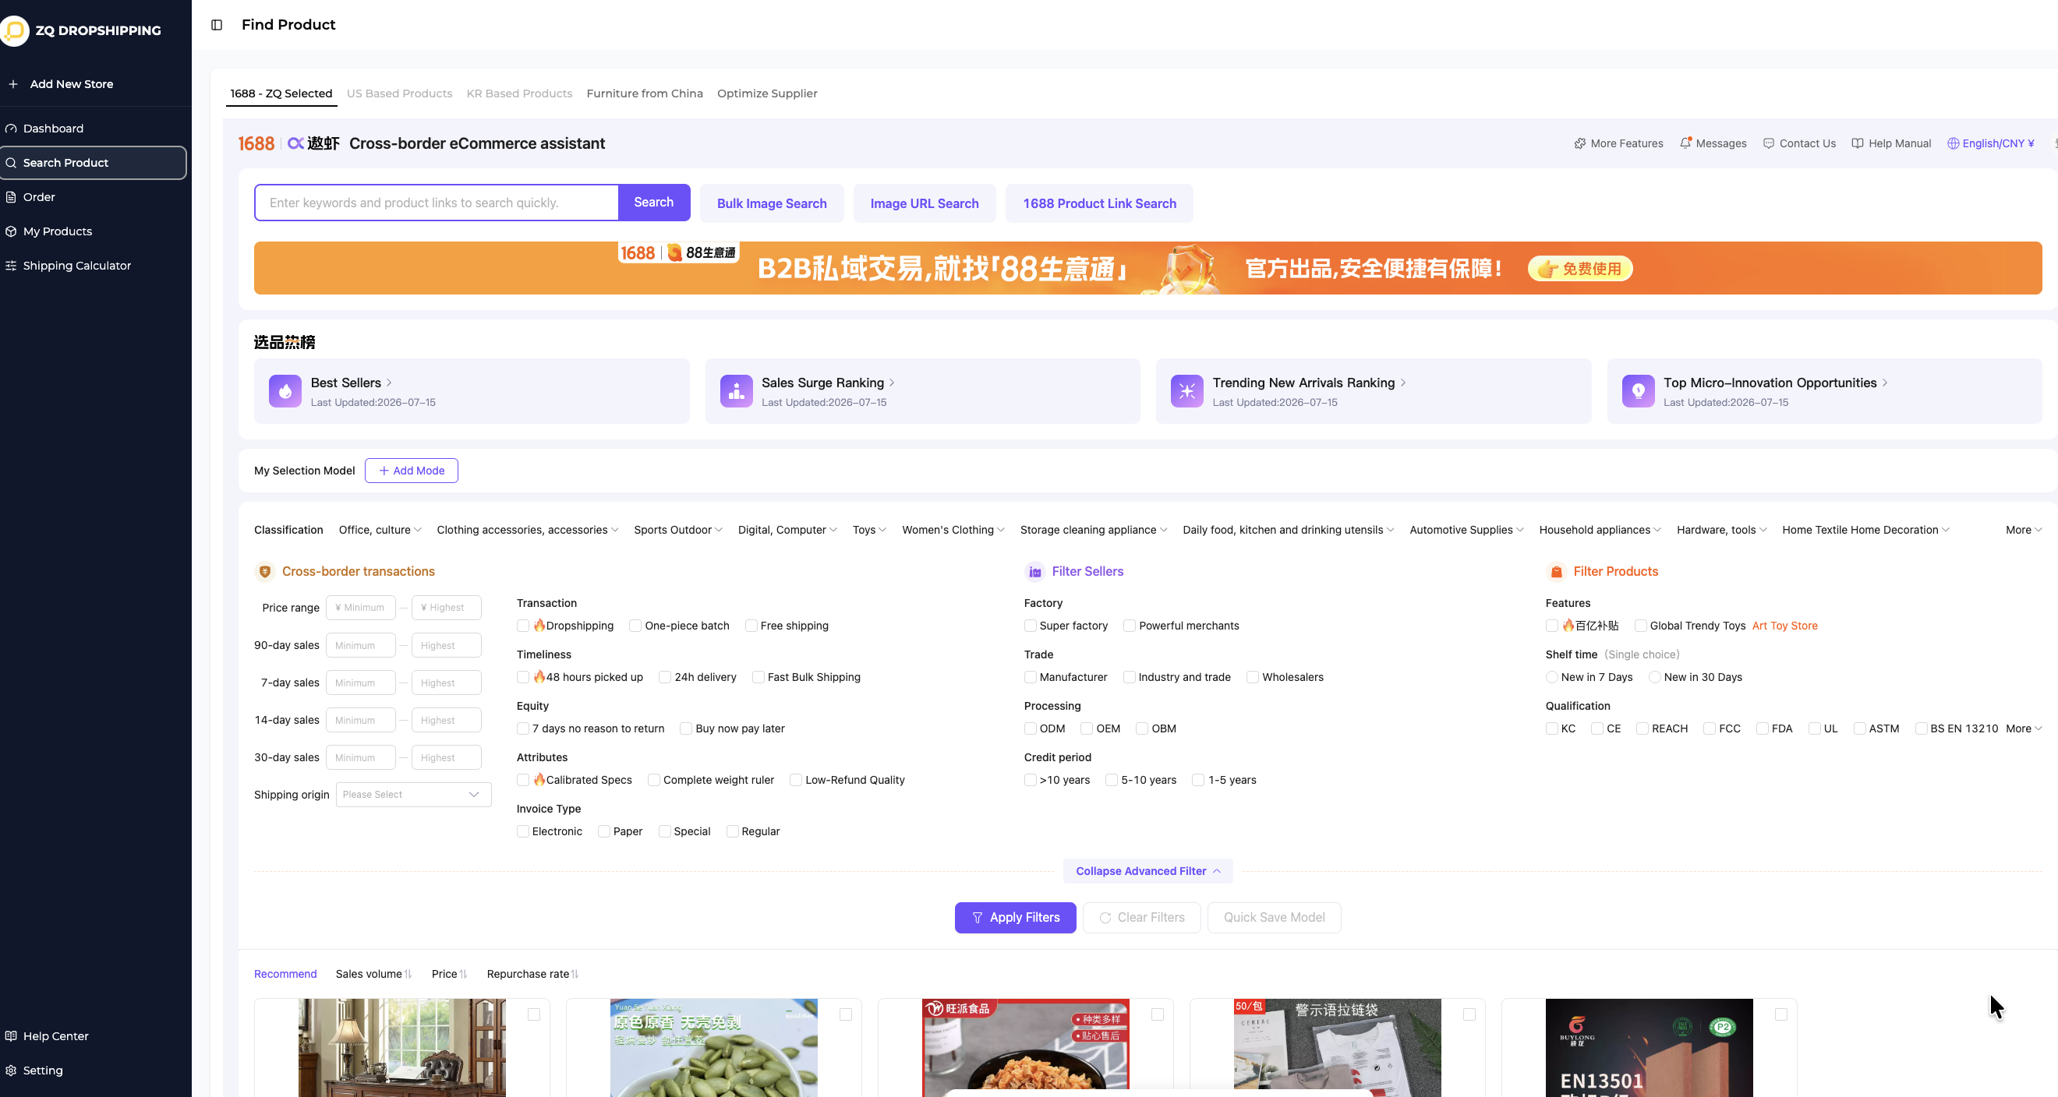
Task: Open the Women's Clothing category dropdown
Action: point(953,530)
